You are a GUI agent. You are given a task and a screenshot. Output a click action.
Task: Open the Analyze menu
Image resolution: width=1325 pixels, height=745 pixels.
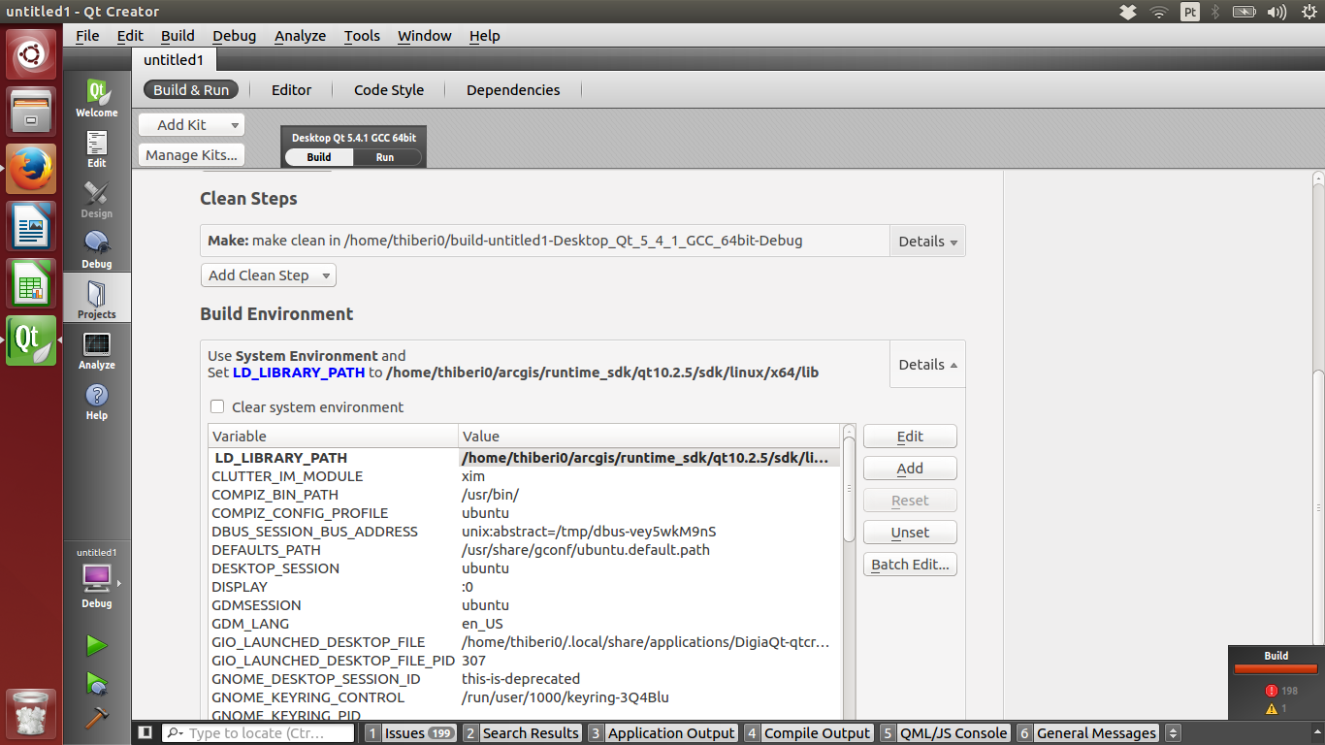300,35
